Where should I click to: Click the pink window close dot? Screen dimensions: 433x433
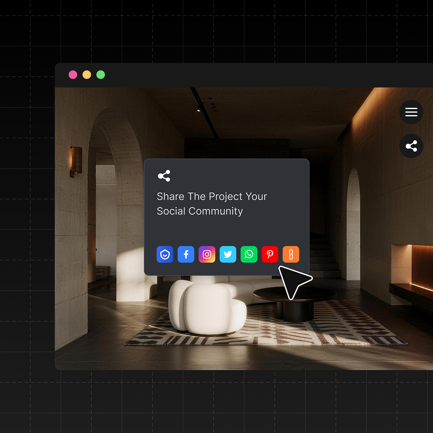[x=73, y=75]
